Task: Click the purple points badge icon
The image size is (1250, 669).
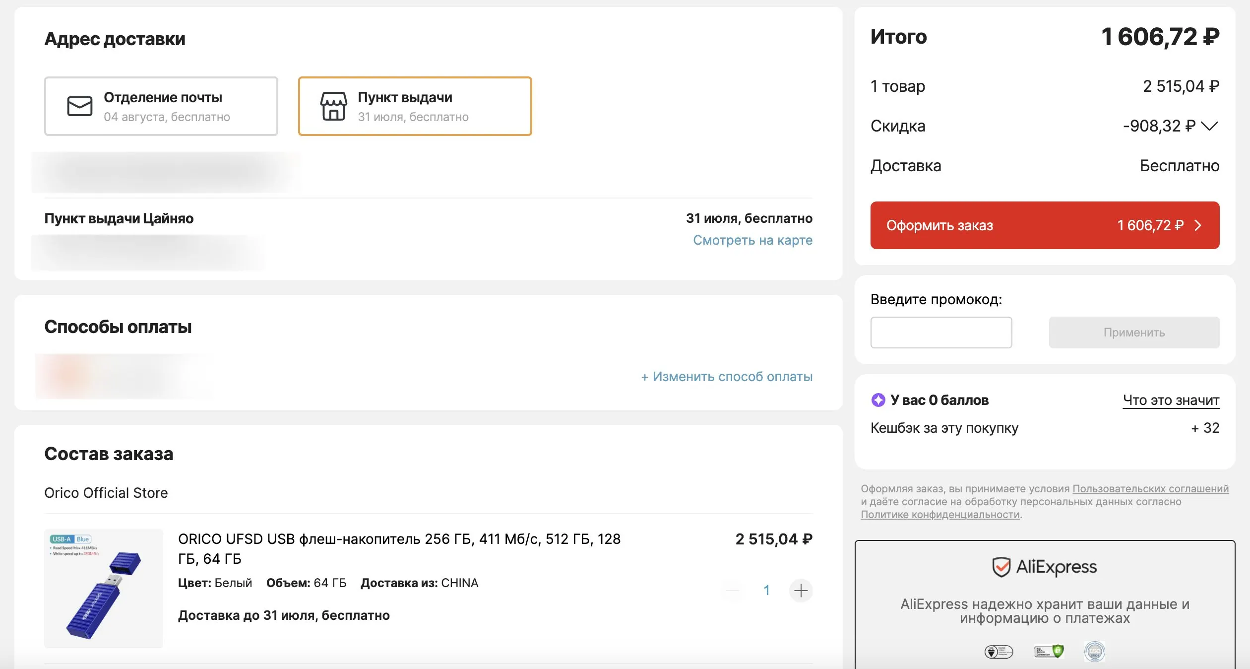Action: [x=878, y=400]
